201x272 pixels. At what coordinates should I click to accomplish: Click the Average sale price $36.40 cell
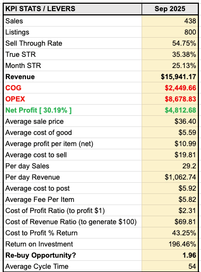[x=170, y=121]
